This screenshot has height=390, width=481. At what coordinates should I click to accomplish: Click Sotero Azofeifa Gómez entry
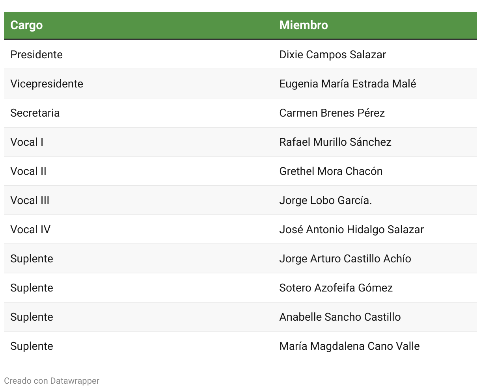[x=336, y=288]
